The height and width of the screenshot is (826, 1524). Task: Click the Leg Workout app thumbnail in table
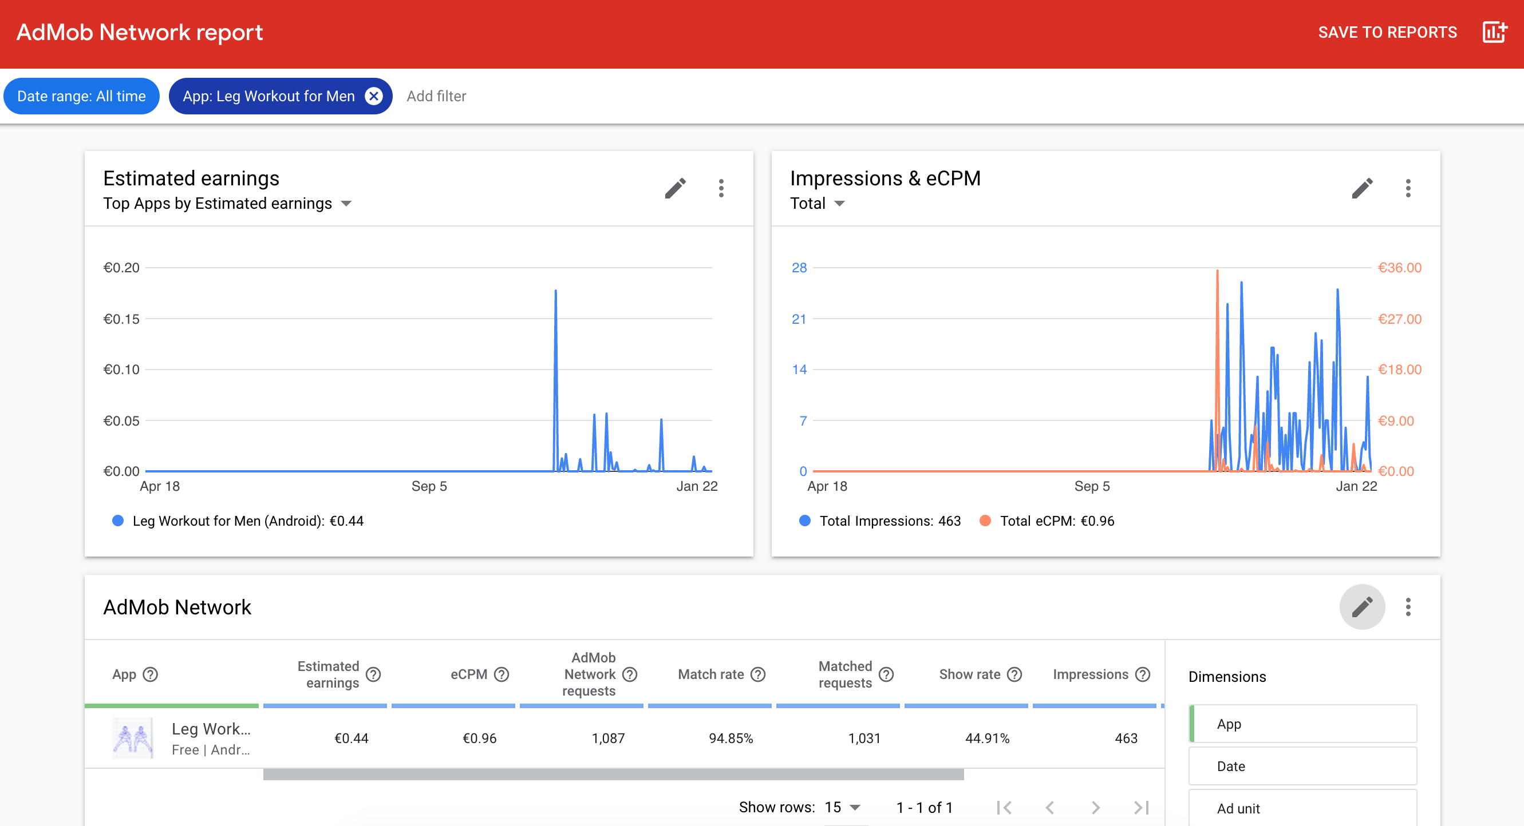point(132,737)
